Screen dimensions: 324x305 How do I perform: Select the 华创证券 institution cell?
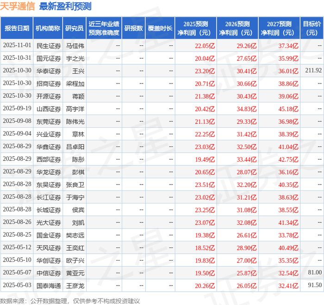49,261
